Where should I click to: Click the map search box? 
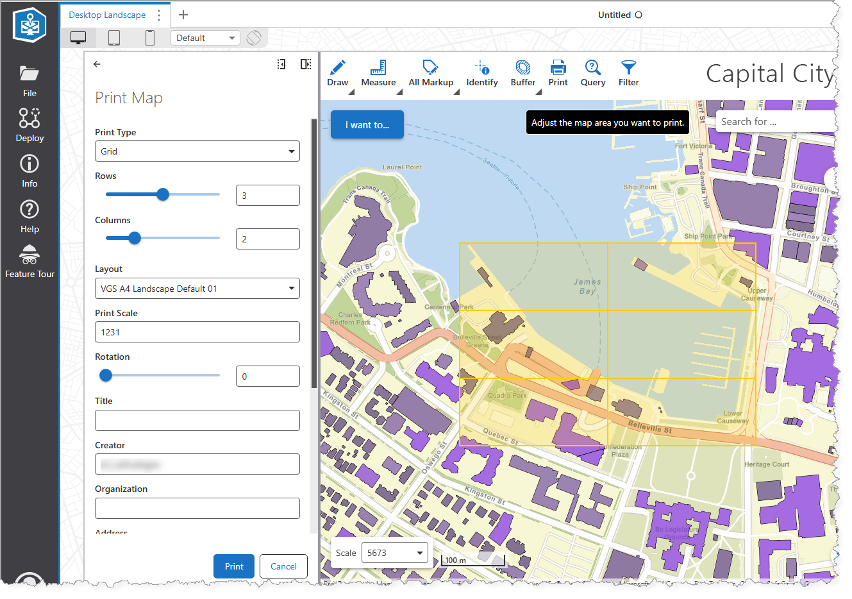coord(776,122)
